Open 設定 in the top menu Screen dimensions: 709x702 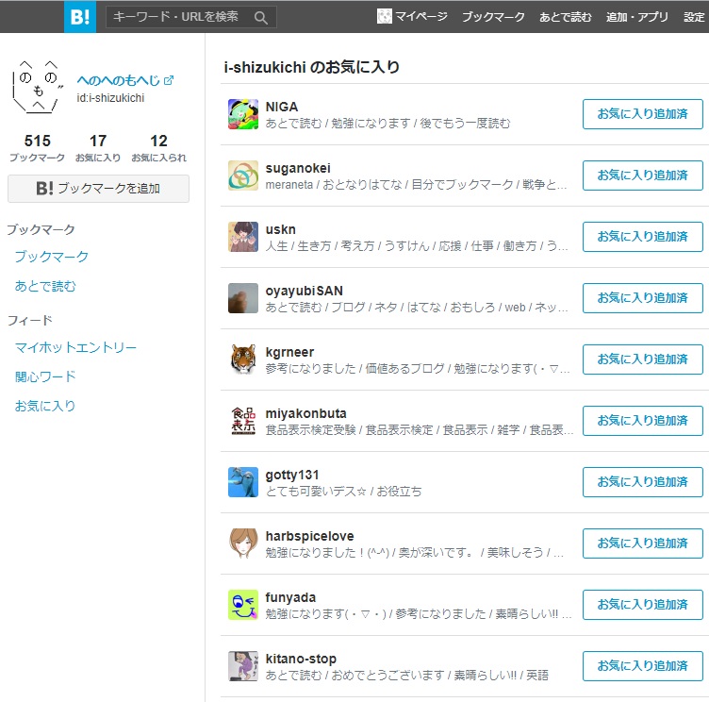coord(694,17)
